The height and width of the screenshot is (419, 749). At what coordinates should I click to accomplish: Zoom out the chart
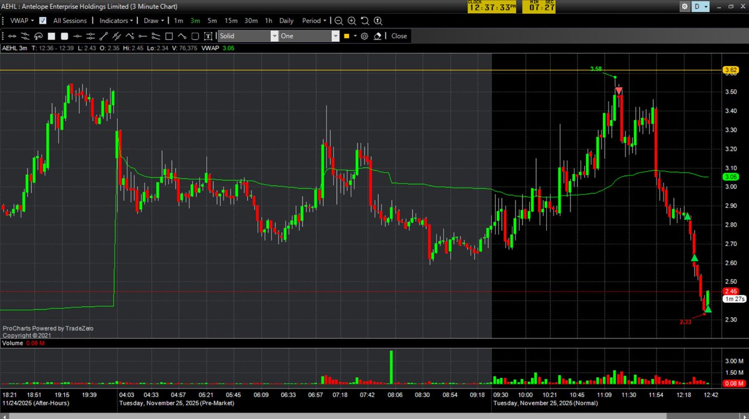[x=338, y=21]
